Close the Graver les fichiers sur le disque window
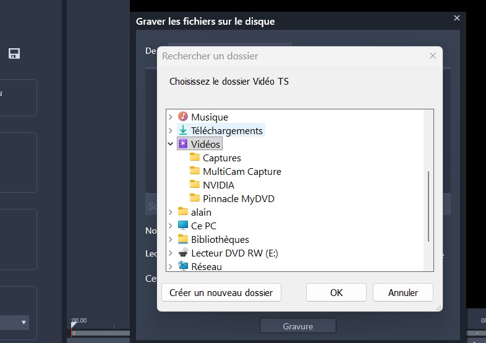This screenshot has width=486, height=343. click(457, 18)
